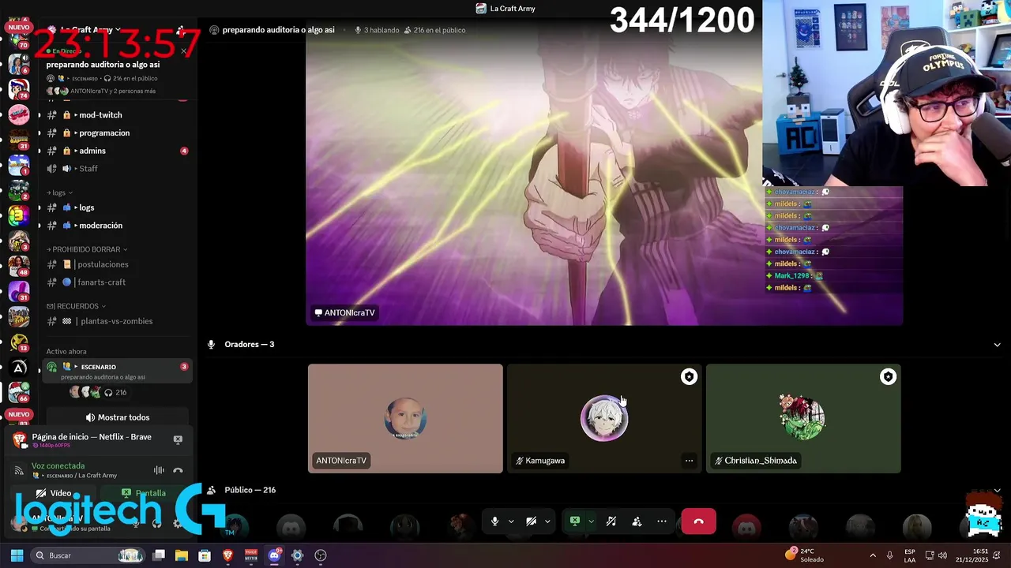This screenshot has height=568, width=1011.
Task: Open Task View on the taskbar
Action: [x=159, y=555]
